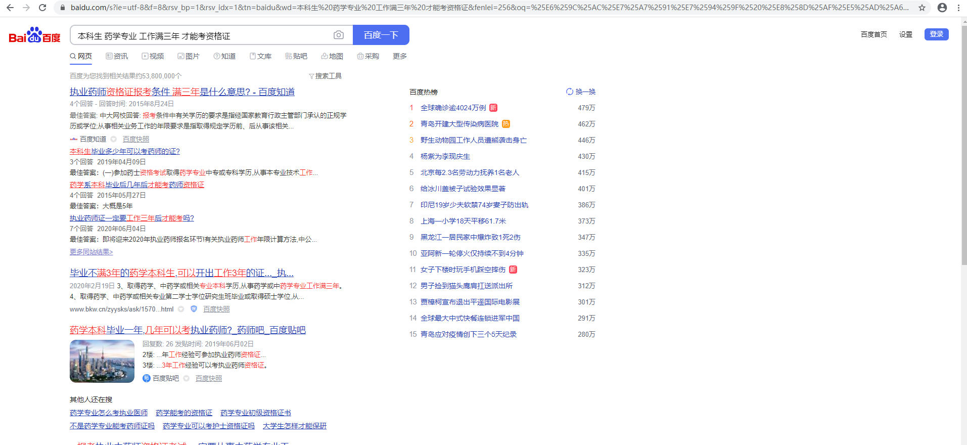Click the 百度贴吧 source icon
967x445 pixels.
pyautogui.click(x=147, y=378)
